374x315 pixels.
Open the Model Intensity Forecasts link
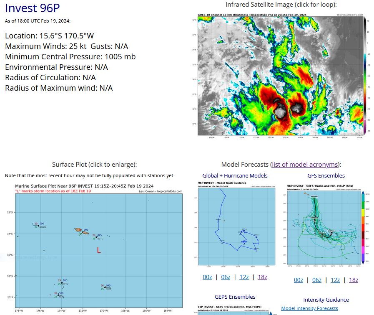310,308
